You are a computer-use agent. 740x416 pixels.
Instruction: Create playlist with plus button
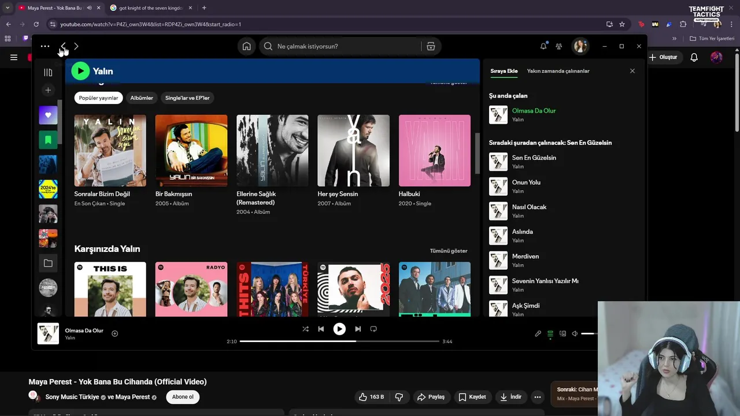point(48,90)
